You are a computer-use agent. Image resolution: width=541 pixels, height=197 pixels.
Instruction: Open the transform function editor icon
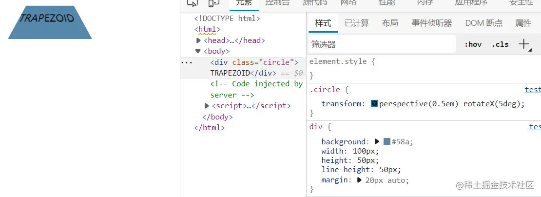pos(374,103)
